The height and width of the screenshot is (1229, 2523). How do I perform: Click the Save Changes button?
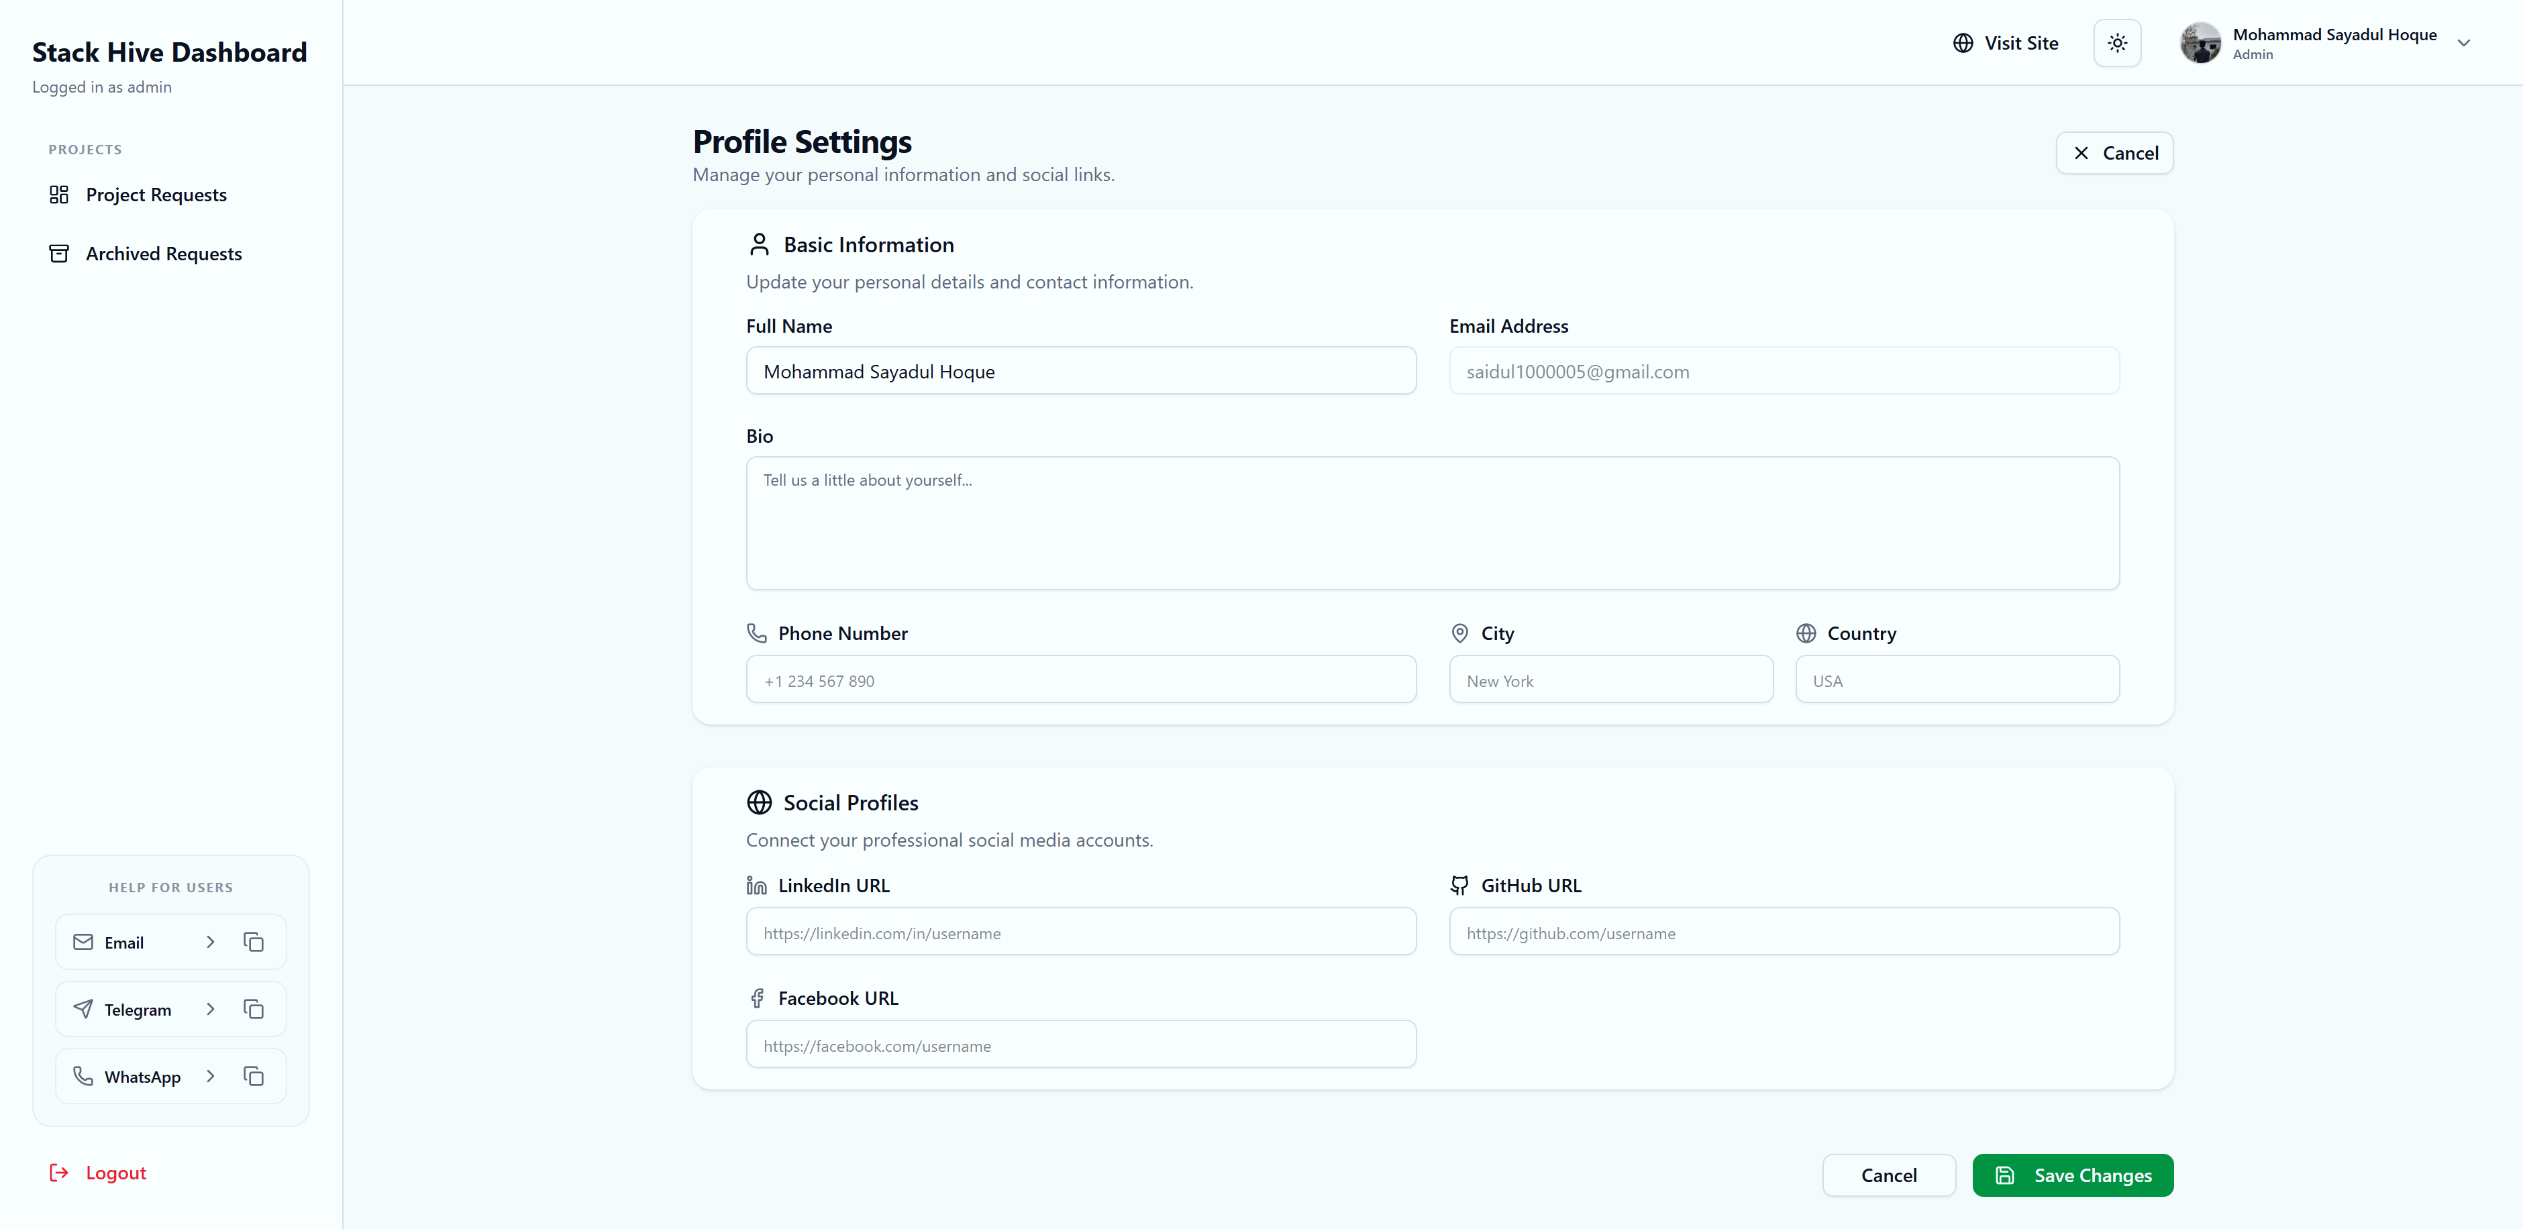click(2073, 1175)
